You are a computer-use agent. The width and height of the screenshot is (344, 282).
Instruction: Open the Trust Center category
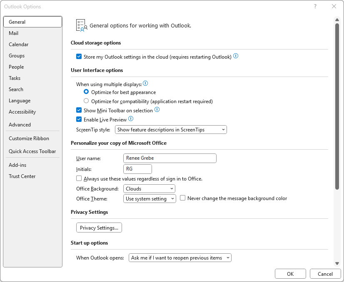coord(22,176)
